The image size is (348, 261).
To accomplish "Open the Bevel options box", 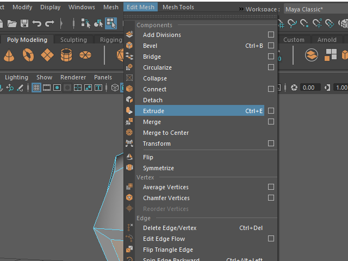I will coord(271,46).
